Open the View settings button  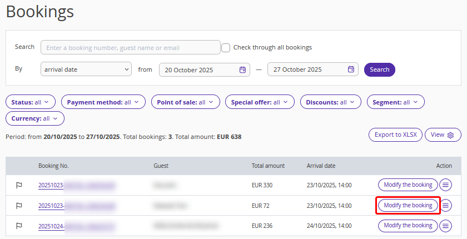click(x=443, y=135)
